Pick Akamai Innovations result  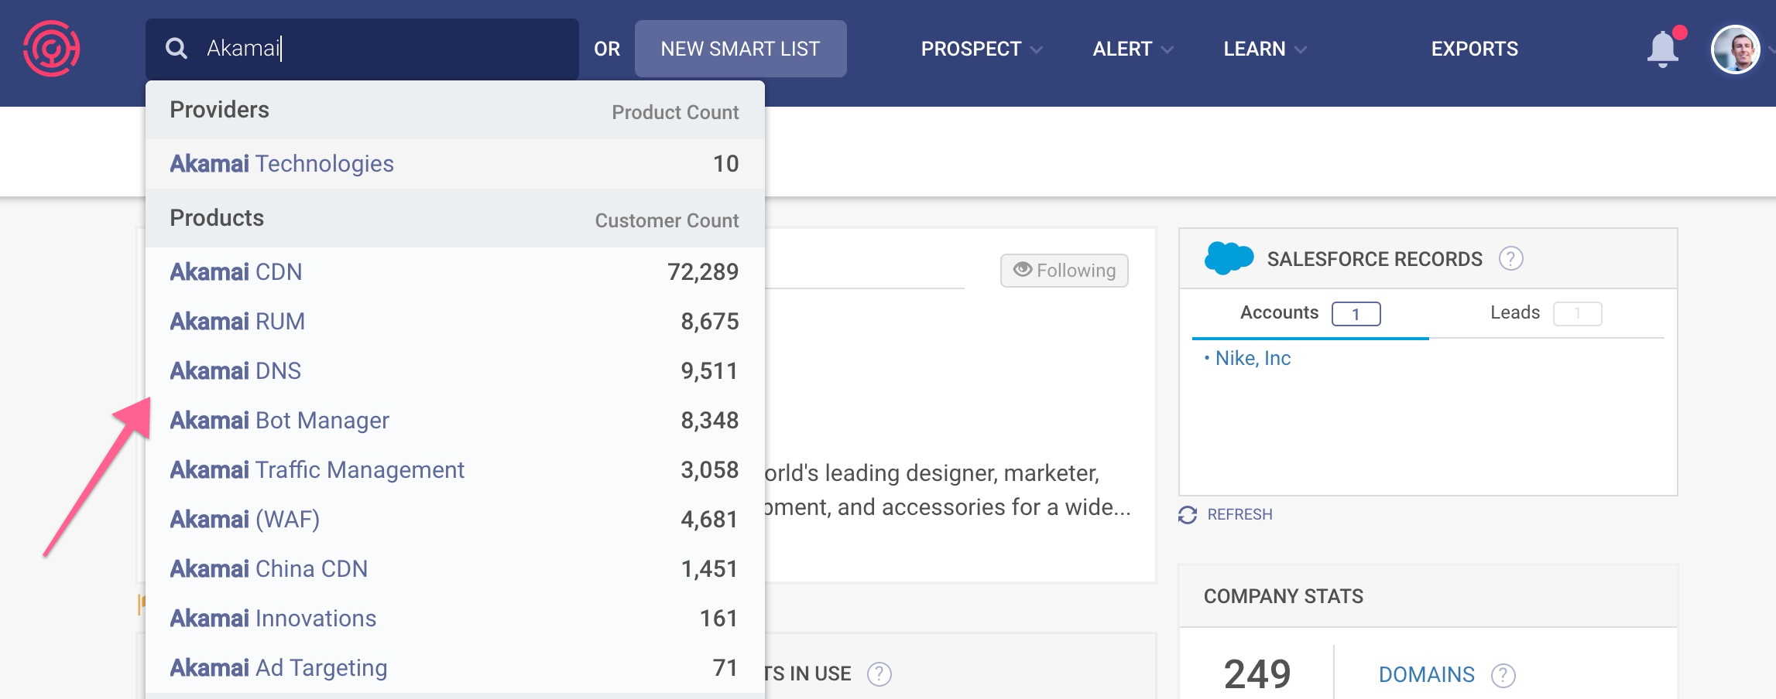tap(455, 619)
